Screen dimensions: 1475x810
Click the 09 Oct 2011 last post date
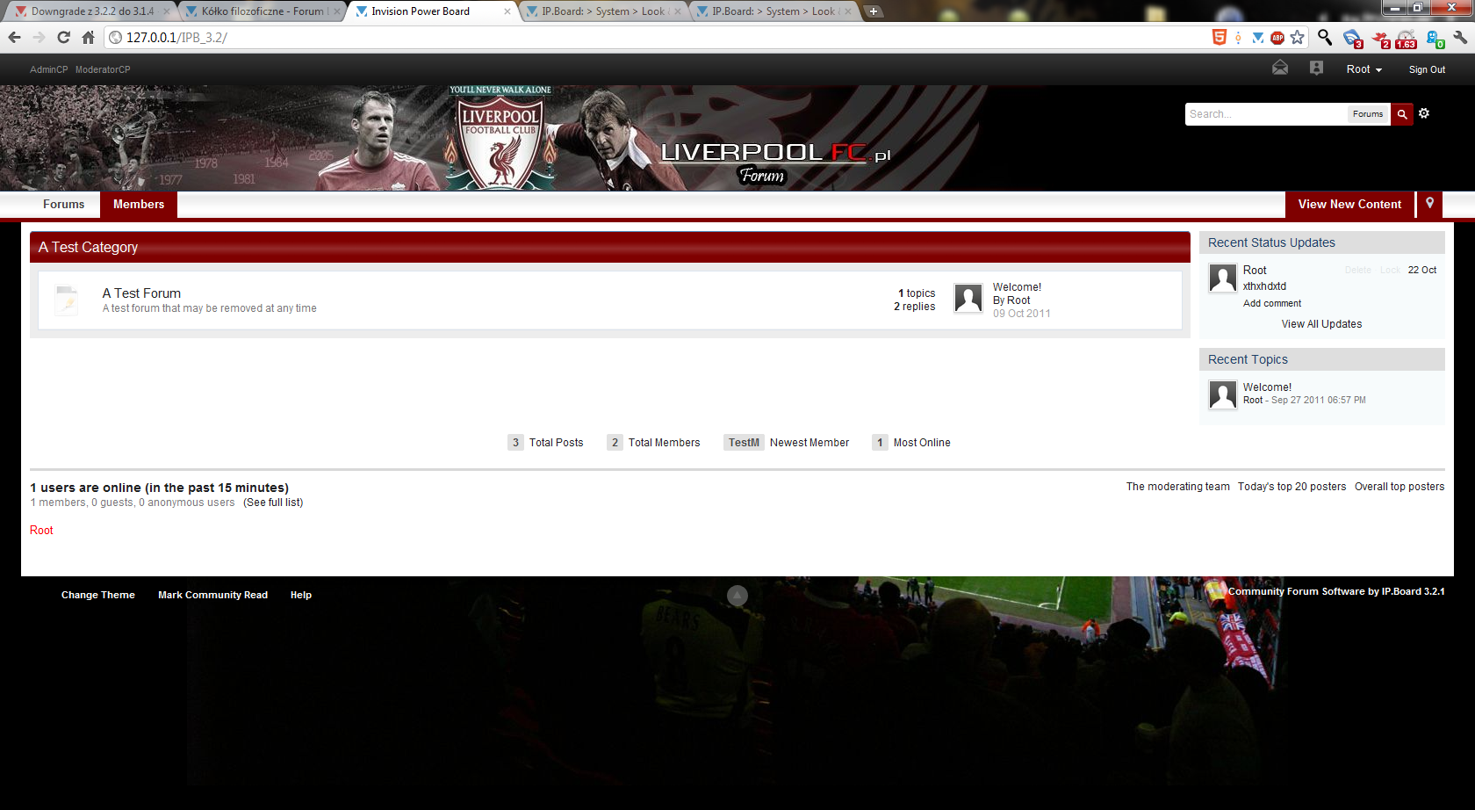pos(1021,314)
